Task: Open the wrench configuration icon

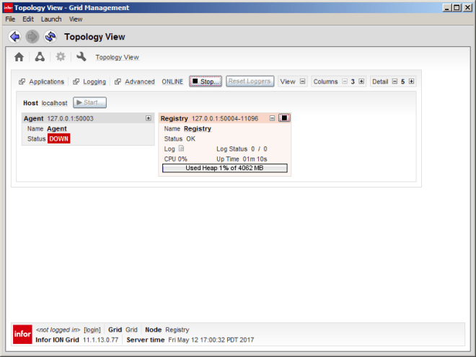Action: 81,57
